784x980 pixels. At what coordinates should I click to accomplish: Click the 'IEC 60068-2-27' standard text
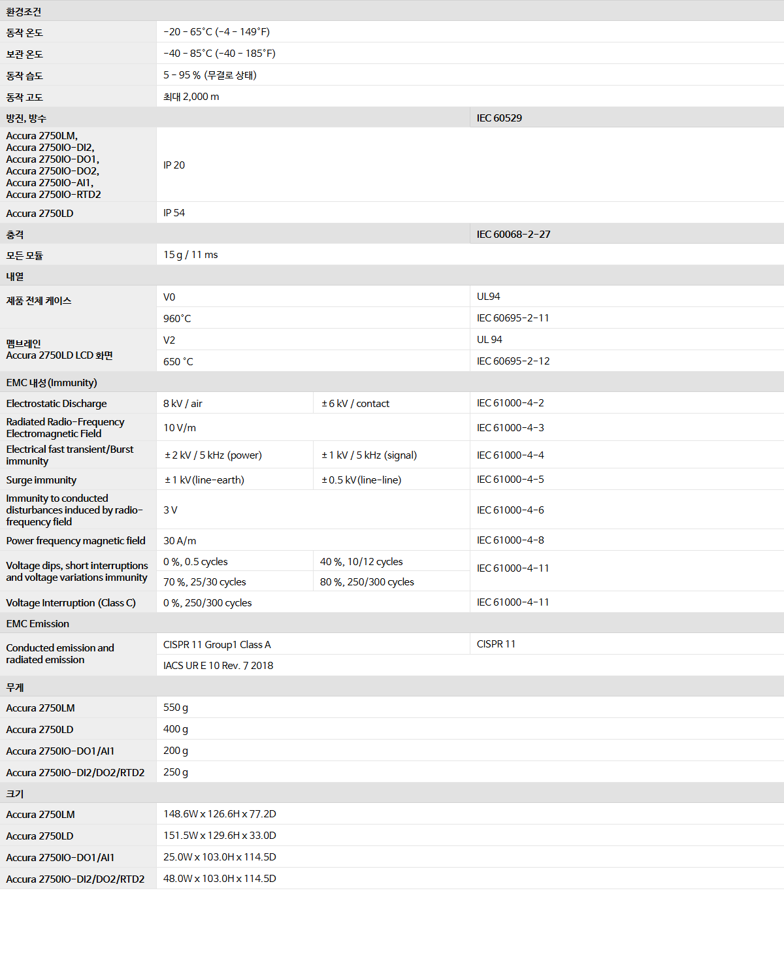[514, 235]
